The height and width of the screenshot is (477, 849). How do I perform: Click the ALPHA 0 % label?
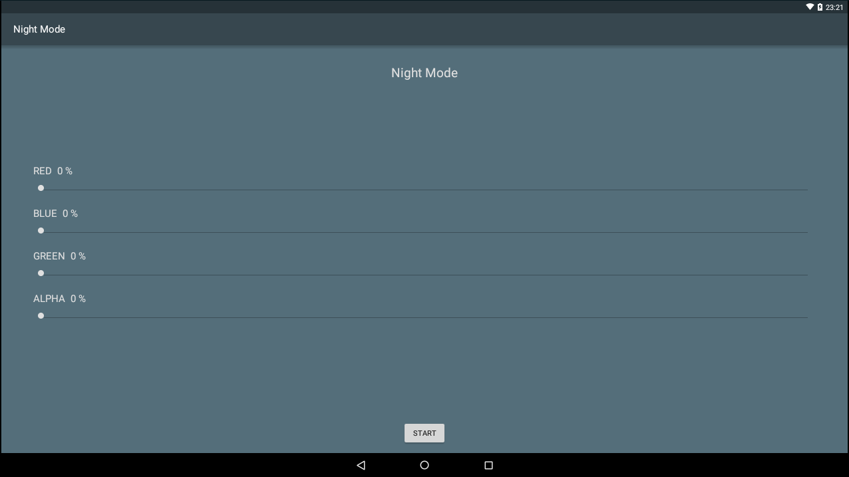click(x=59, y=299)
